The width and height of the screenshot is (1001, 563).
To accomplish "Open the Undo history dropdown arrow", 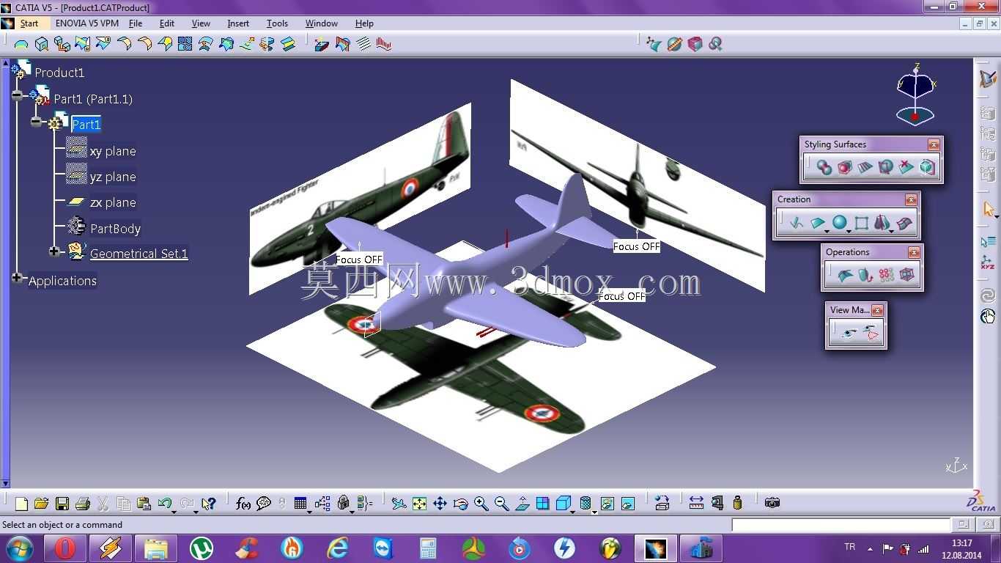I will click(x=174, y=511).
